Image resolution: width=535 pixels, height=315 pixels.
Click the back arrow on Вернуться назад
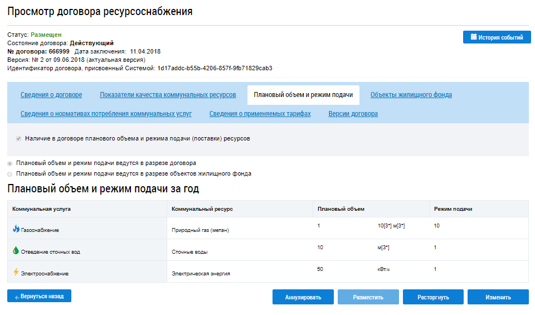tap(17, 297)
